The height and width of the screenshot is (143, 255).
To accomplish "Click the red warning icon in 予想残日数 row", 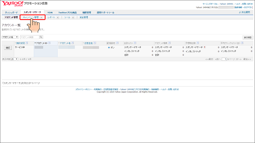I will (x=204, y=47).
